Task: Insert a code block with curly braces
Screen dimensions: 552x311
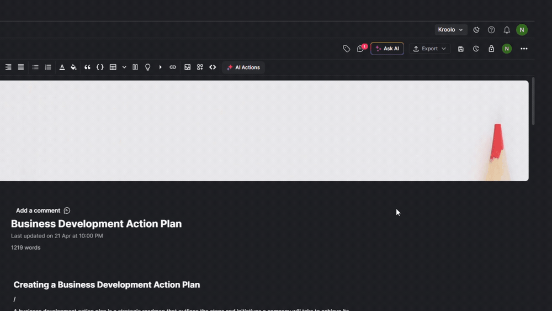Action: (100, 67)
